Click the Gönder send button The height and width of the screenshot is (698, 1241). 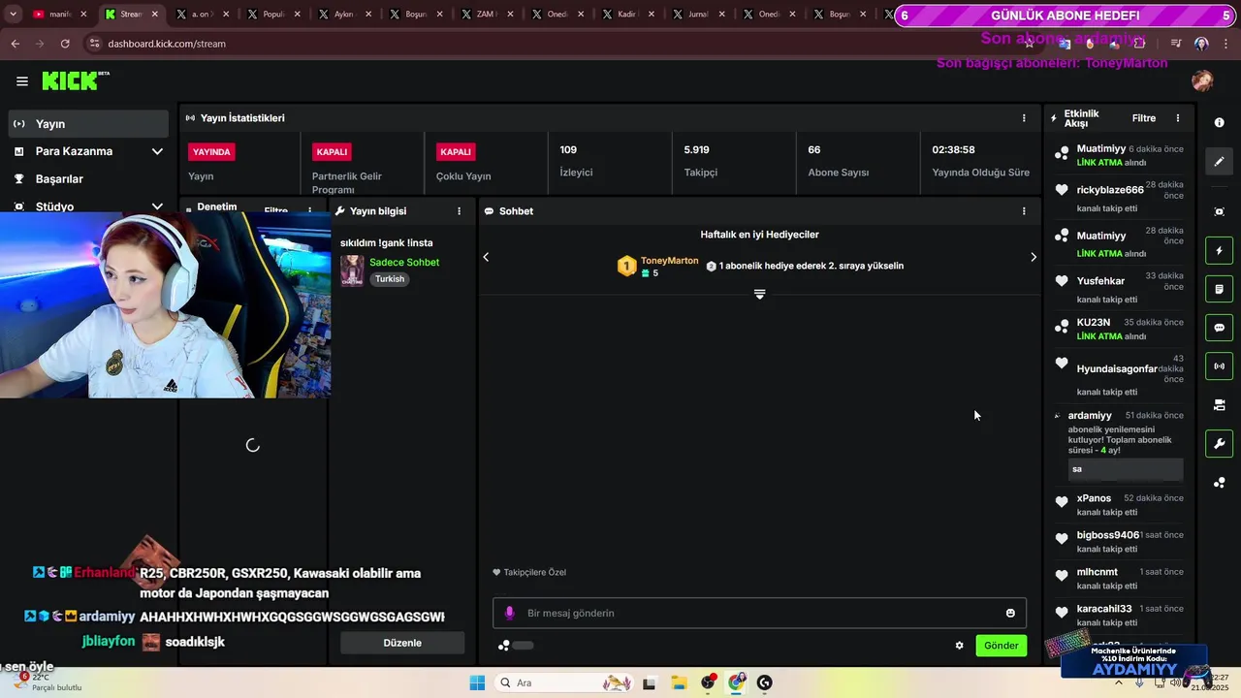[1002, 646]
